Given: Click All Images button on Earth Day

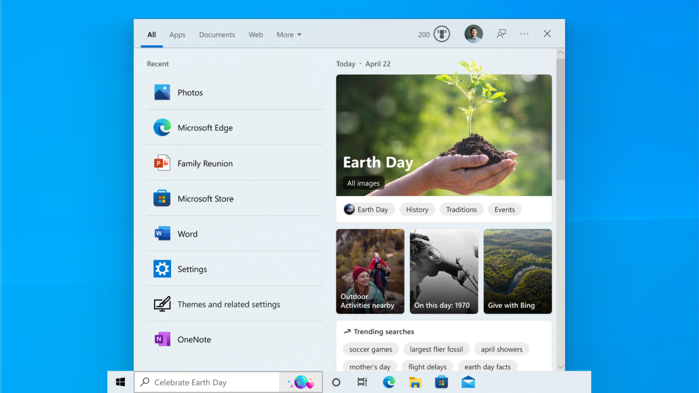Looking at the screenshot, I should 363,182.
